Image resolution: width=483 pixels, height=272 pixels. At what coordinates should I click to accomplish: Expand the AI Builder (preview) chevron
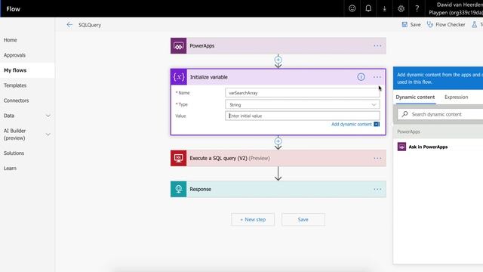tap(48, 134)
